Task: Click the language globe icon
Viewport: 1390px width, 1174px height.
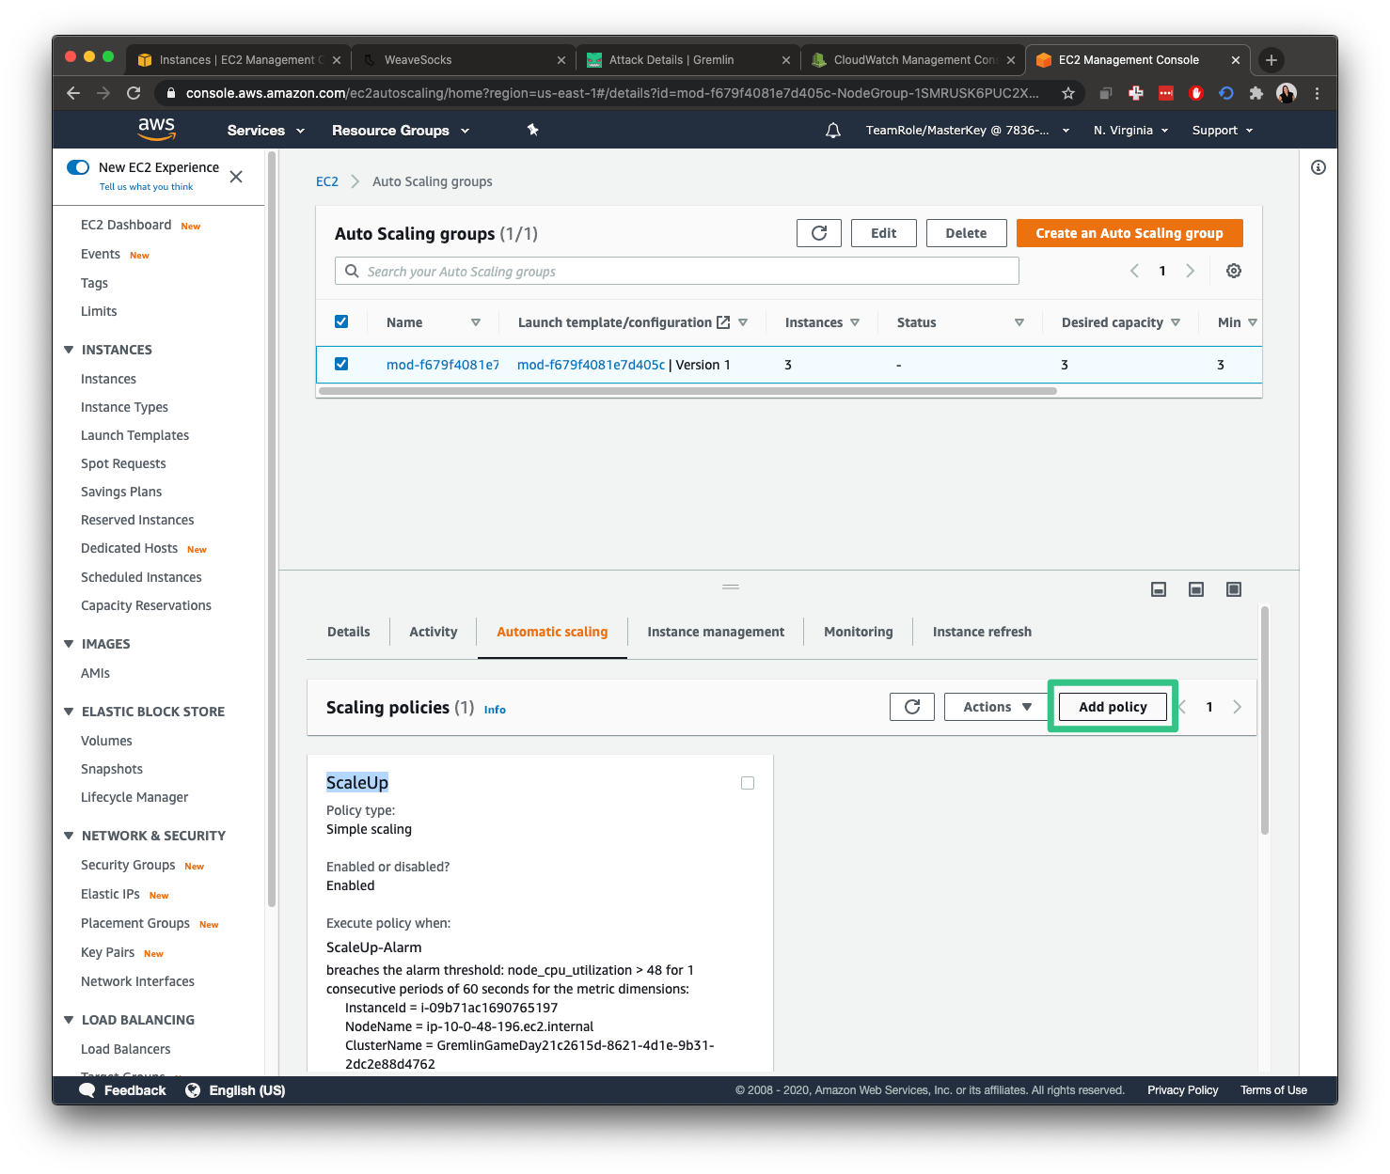Action: pos(193,1090)
